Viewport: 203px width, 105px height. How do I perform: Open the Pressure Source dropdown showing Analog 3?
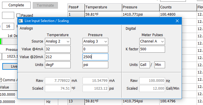coord(95,41)
